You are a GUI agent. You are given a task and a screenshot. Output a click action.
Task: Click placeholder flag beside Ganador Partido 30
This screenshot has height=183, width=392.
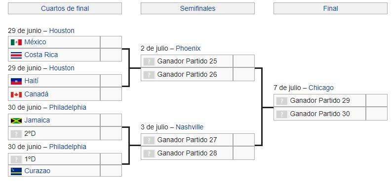281,114
